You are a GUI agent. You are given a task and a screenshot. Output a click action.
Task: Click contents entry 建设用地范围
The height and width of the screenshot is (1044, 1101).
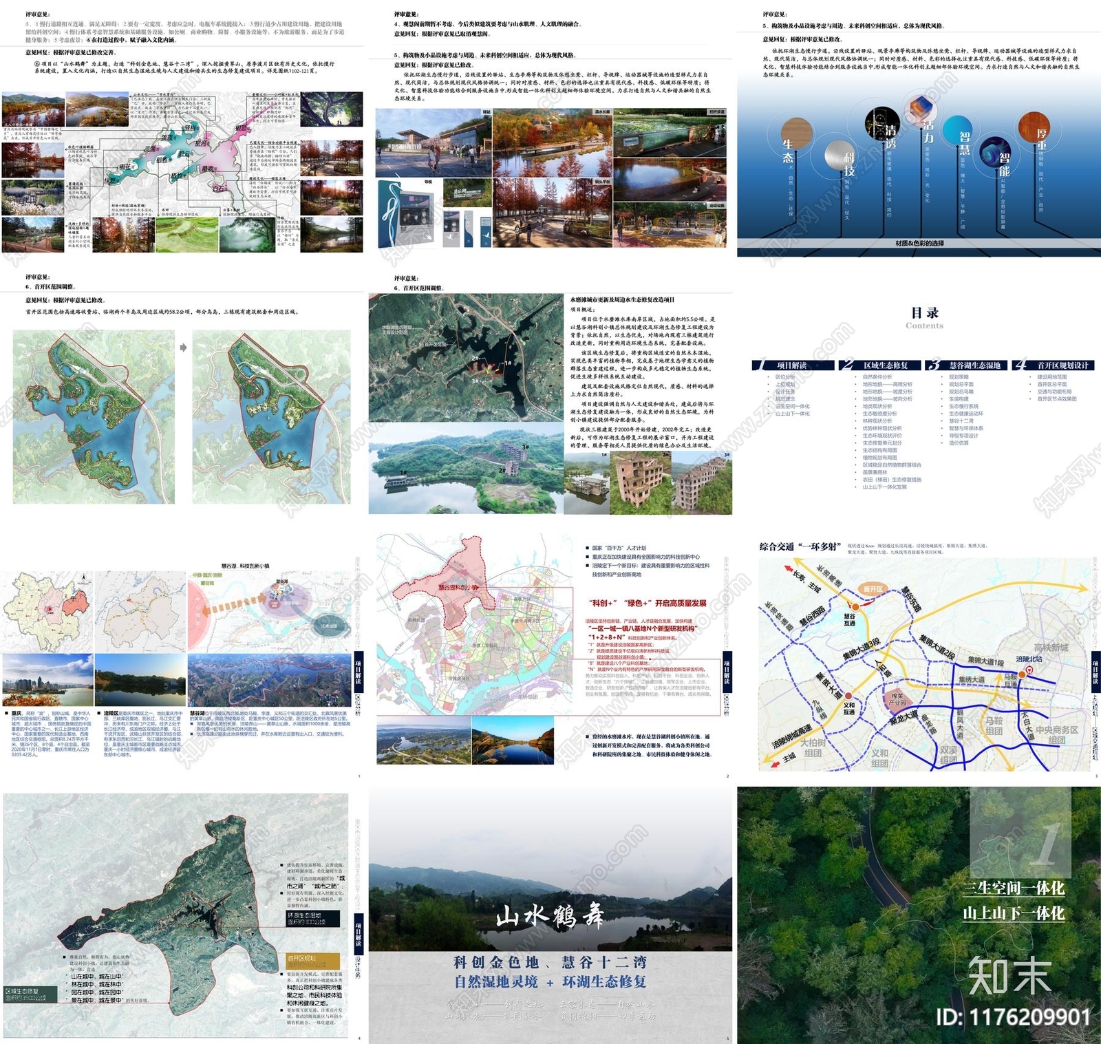tap(1052, 377)
